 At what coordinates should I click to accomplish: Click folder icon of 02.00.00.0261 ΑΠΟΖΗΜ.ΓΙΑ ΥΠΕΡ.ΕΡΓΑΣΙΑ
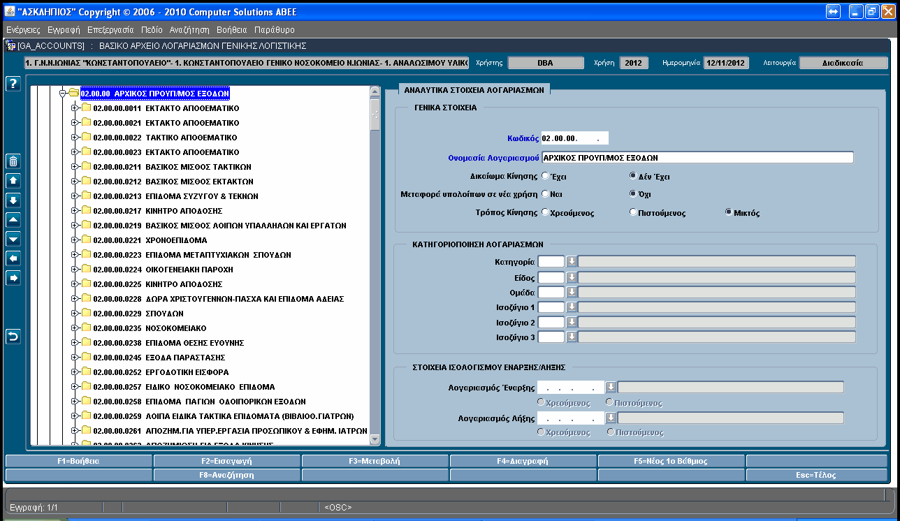tap(87, 431)
